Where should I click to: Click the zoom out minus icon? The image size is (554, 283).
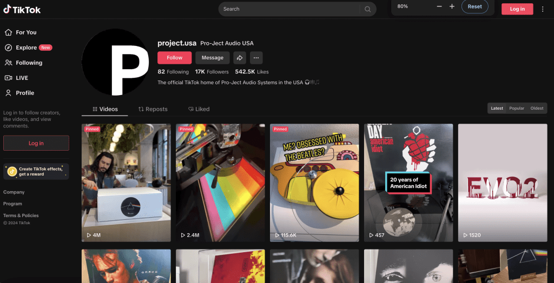(439, 6)
